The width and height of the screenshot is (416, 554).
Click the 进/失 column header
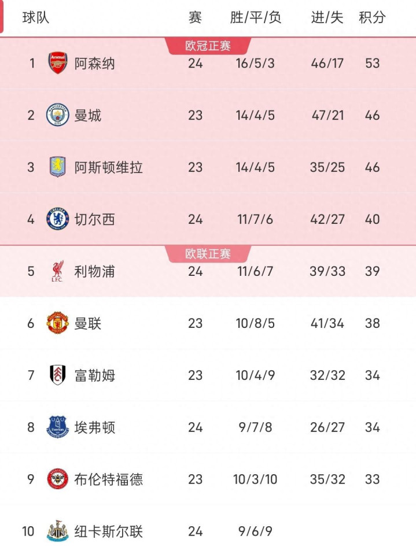[327, 18]
